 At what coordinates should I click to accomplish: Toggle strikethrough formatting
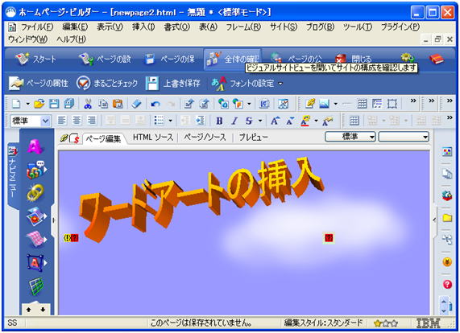click(x=249, y=121)
